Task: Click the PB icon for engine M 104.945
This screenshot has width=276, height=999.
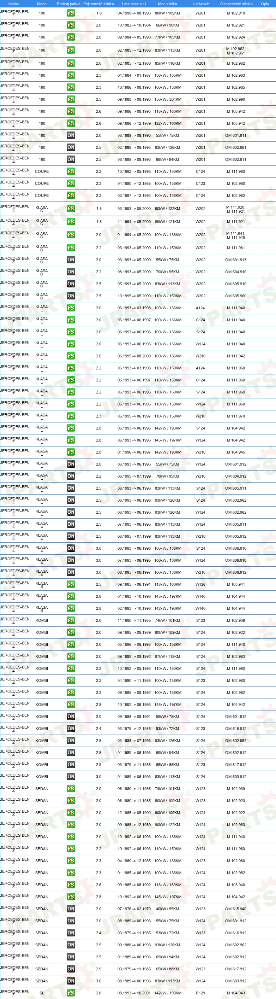Action: pyautogui.click(x=71, y=452)
